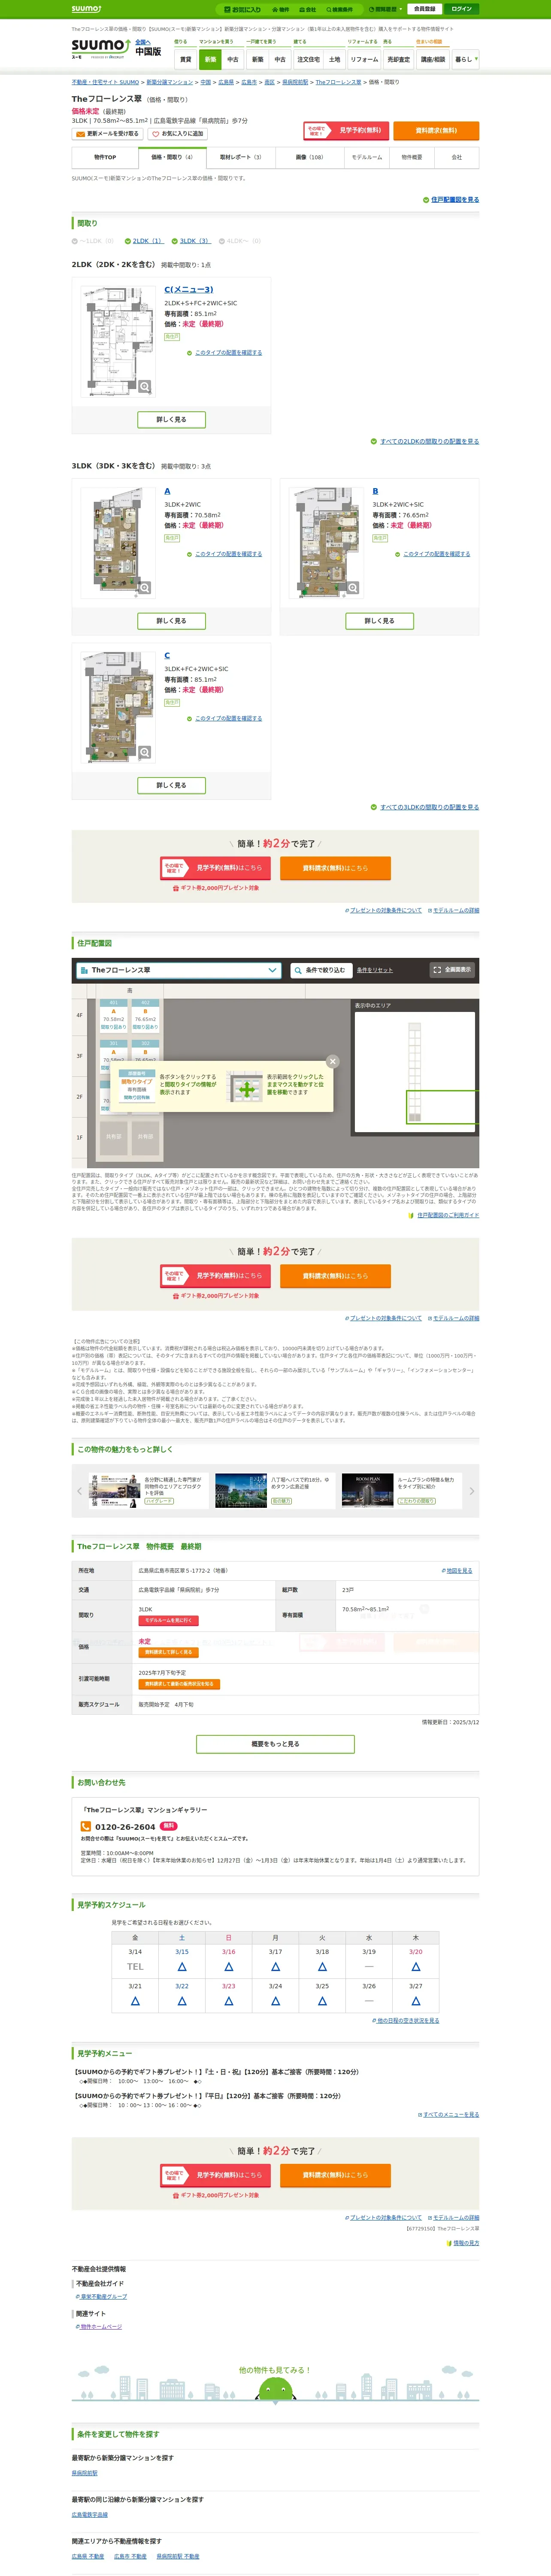Click 会員登録 member registration button
The image size is (551, 2576).
425,9
